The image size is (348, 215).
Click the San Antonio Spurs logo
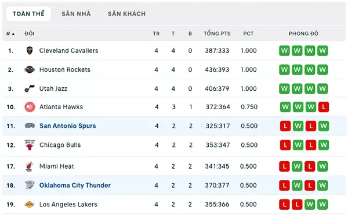30,126
